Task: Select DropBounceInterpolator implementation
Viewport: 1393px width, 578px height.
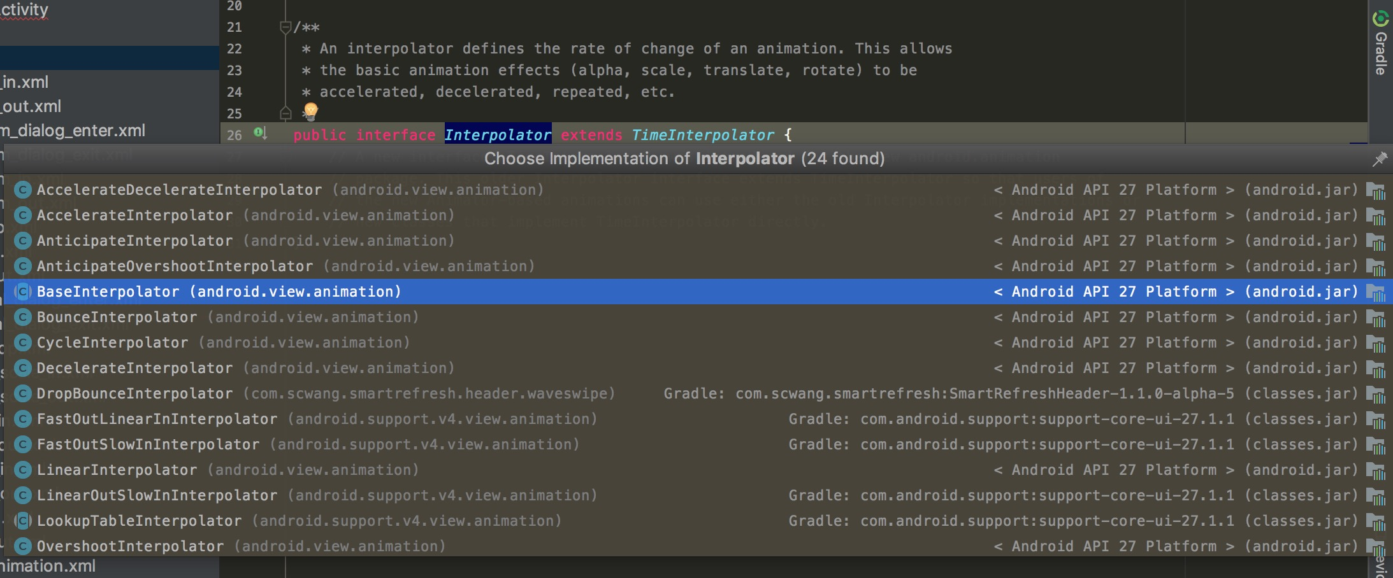Action: [x=698, y=393]
